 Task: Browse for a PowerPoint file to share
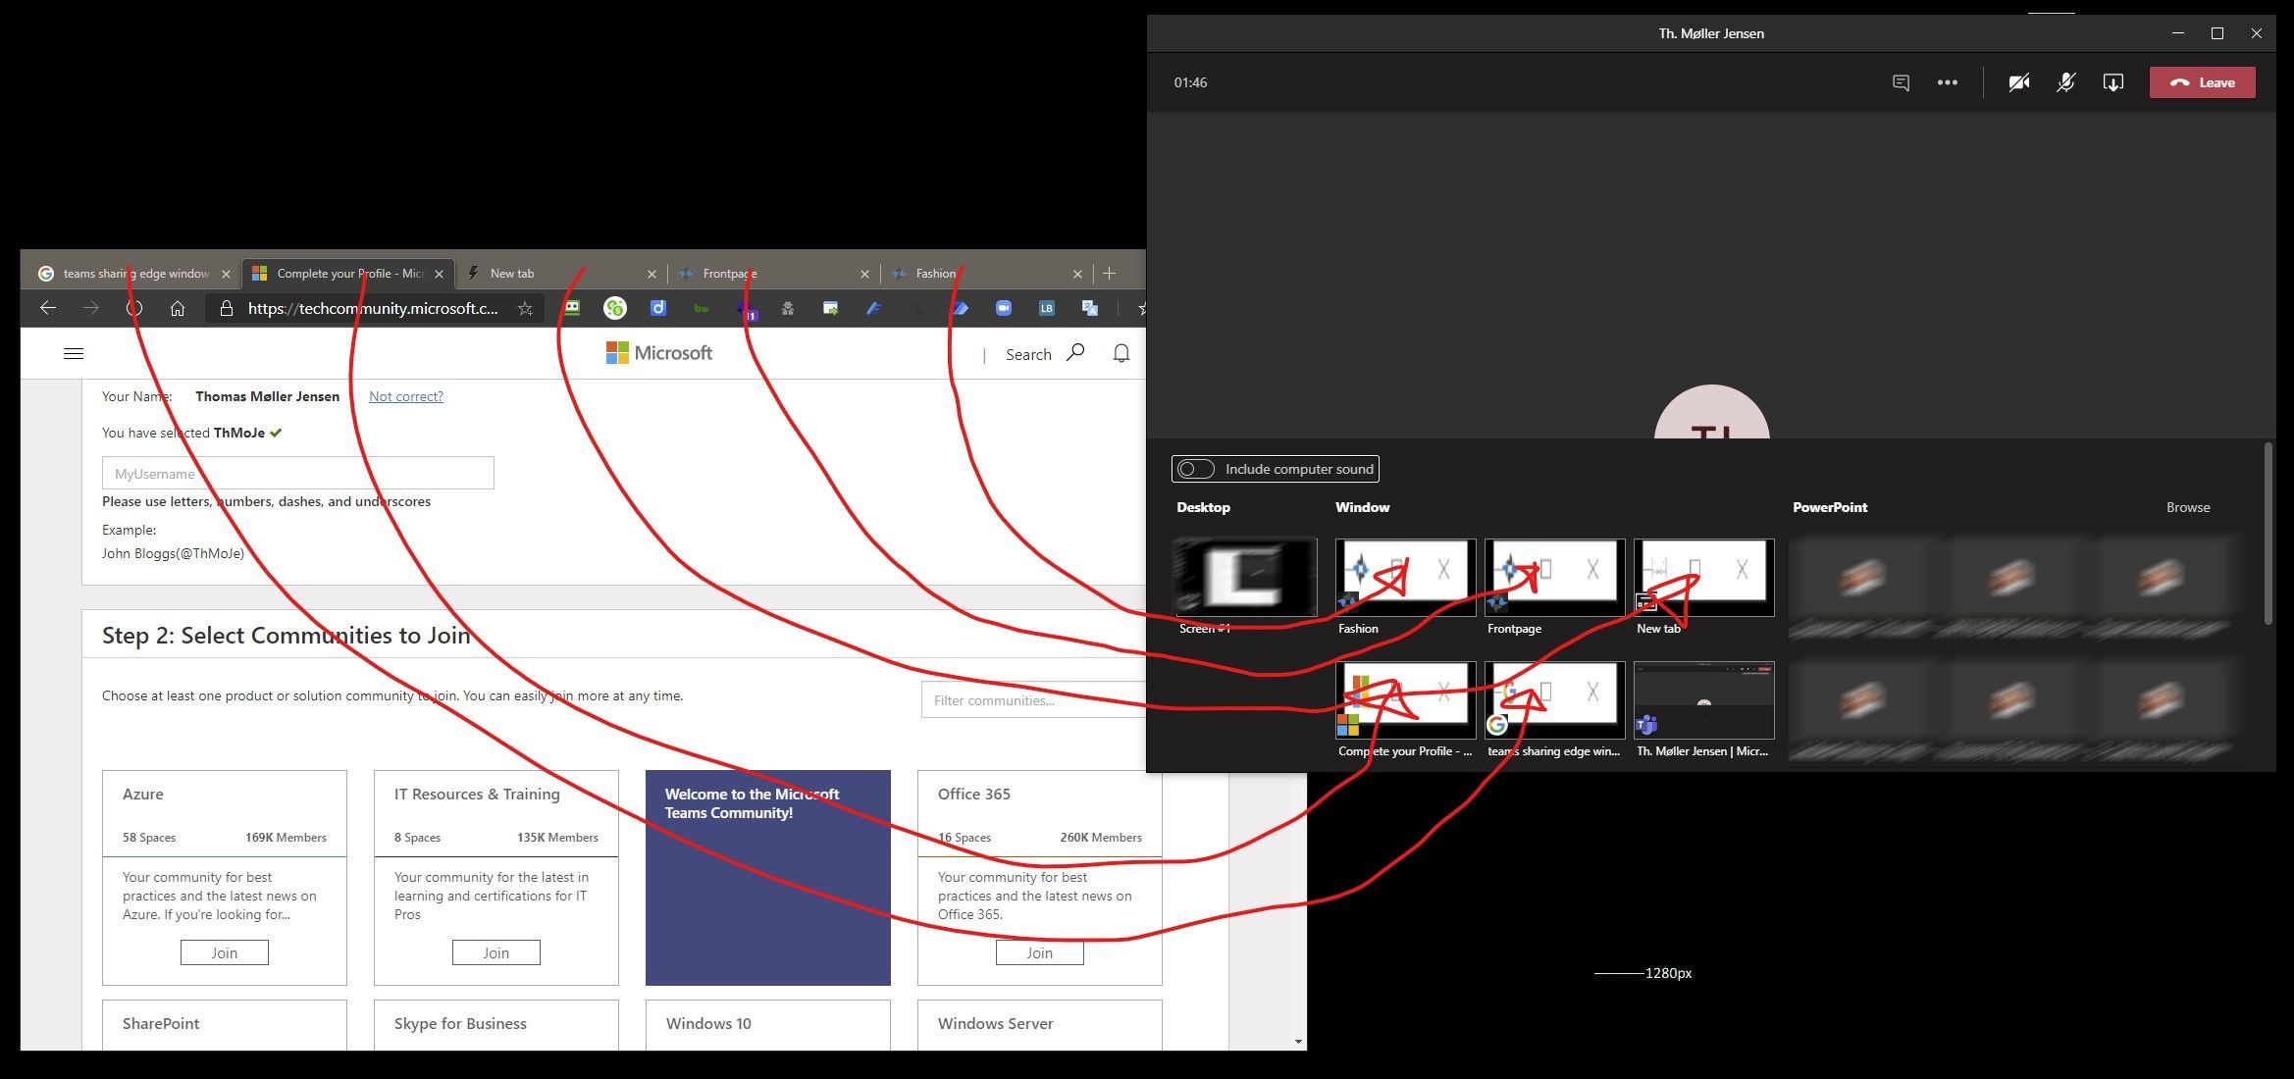click(x=2188, y=507)
